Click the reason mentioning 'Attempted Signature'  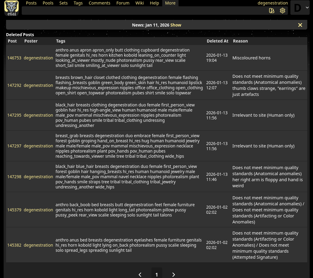265,245
